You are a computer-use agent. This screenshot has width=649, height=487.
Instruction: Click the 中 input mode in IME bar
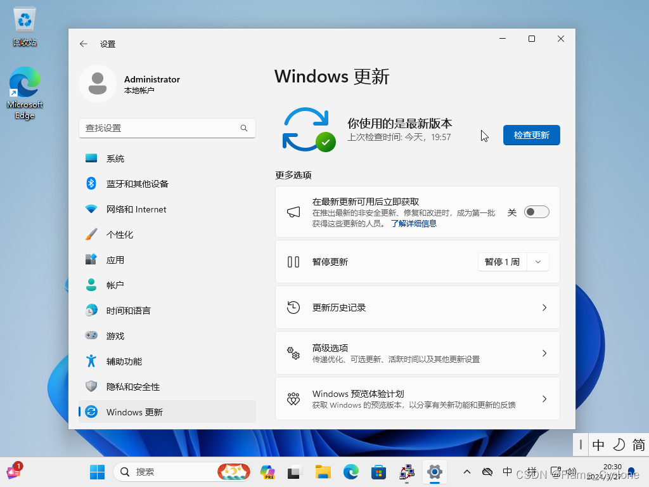coord(598,445)
